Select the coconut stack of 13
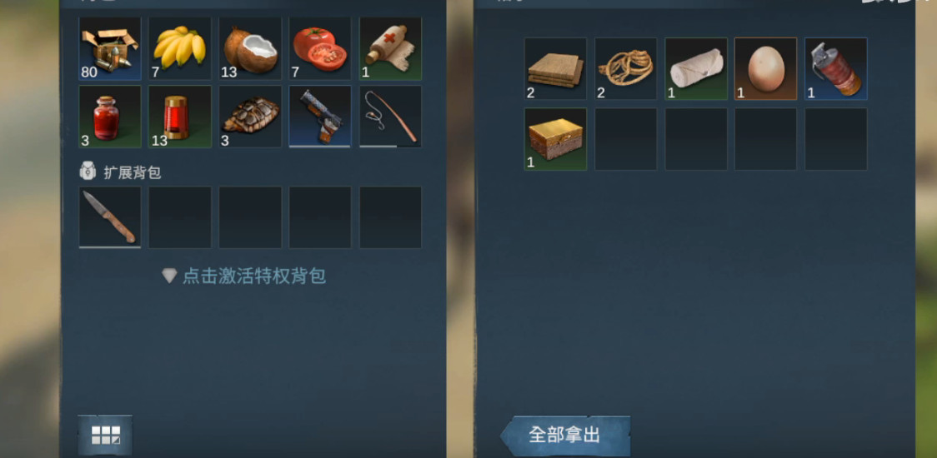 [250, 48]
